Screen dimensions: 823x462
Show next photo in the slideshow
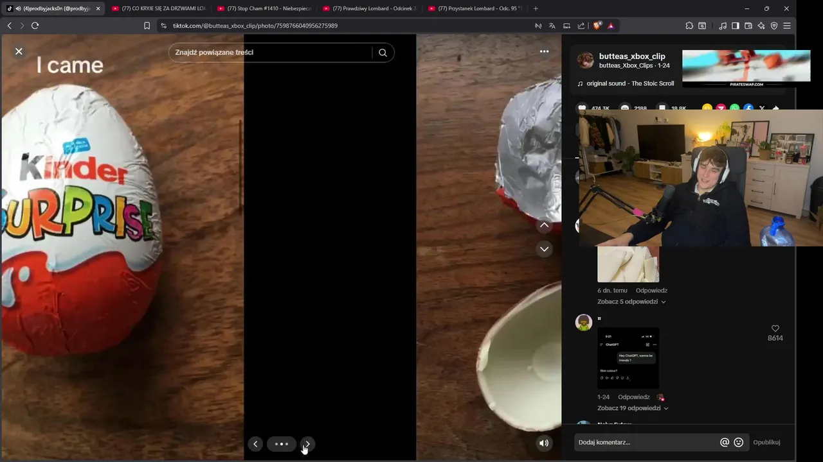pos(307,444)
